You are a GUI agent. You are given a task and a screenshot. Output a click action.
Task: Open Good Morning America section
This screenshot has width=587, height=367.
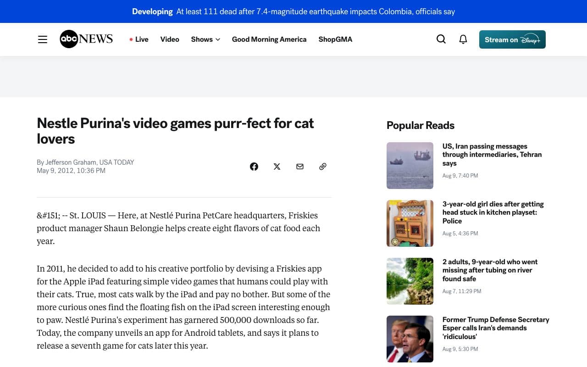269,39
